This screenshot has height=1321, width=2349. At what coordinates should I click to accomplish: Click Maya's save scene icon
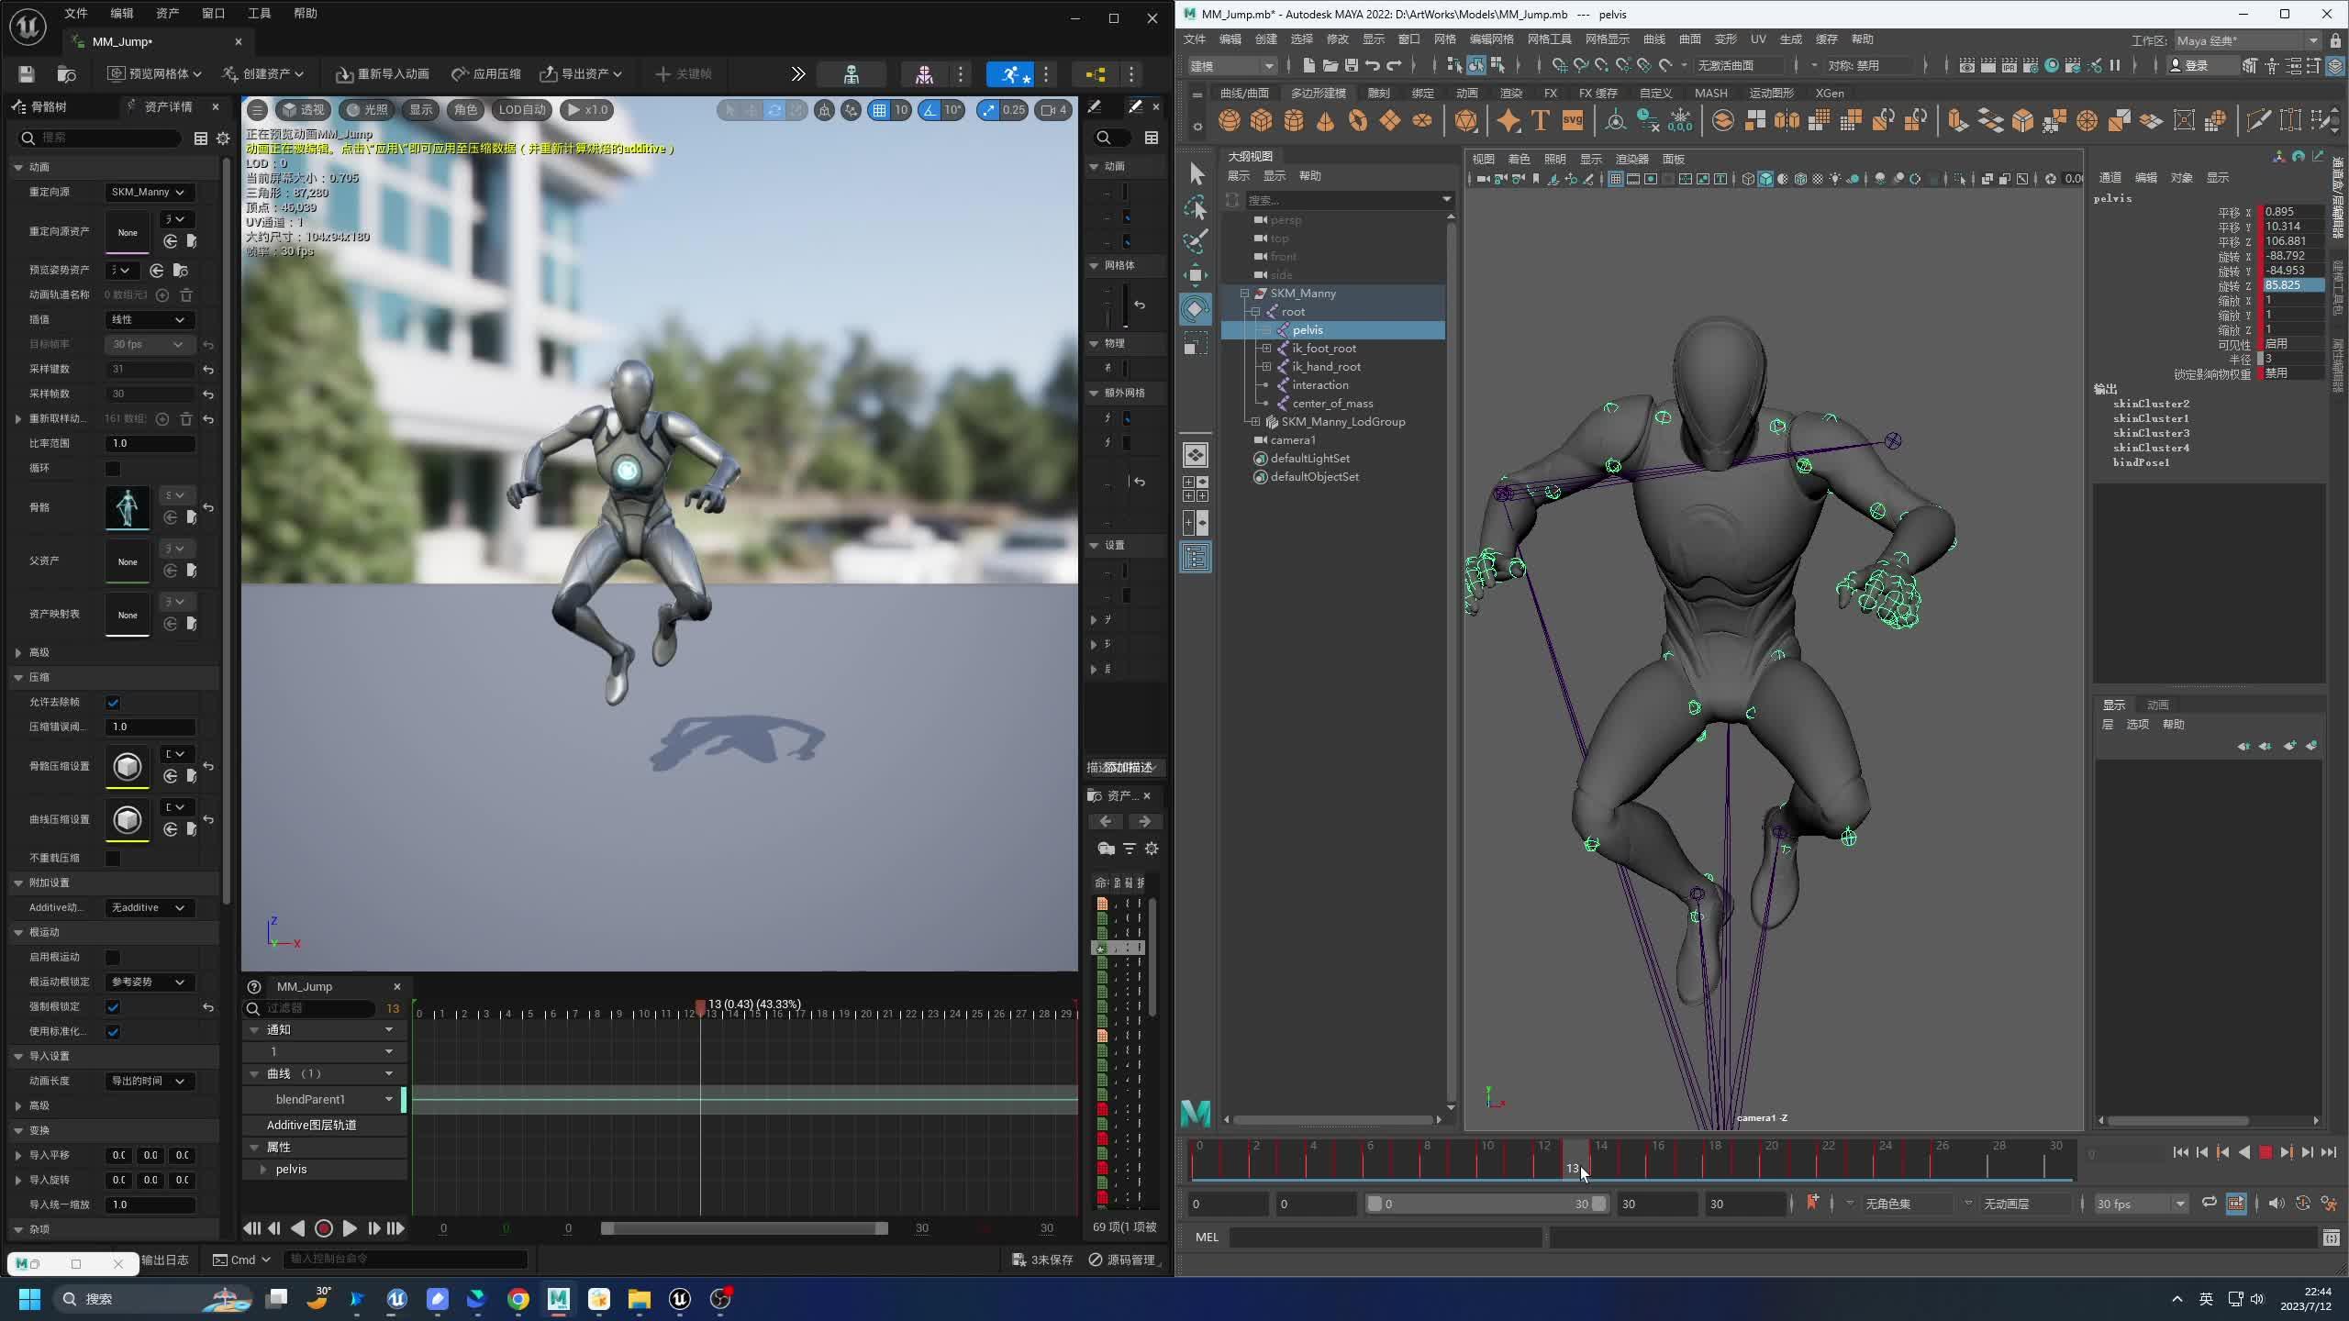coord(1351,65)
